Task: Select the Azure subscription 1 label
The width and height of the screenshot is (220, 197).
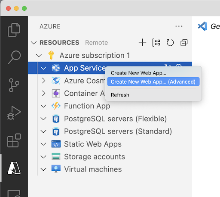Action: click(x=95, y=55)
